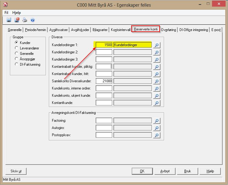Open the Help question-mark toolbar icon
This screenshot has width=228, height=185.
(33, 20)
